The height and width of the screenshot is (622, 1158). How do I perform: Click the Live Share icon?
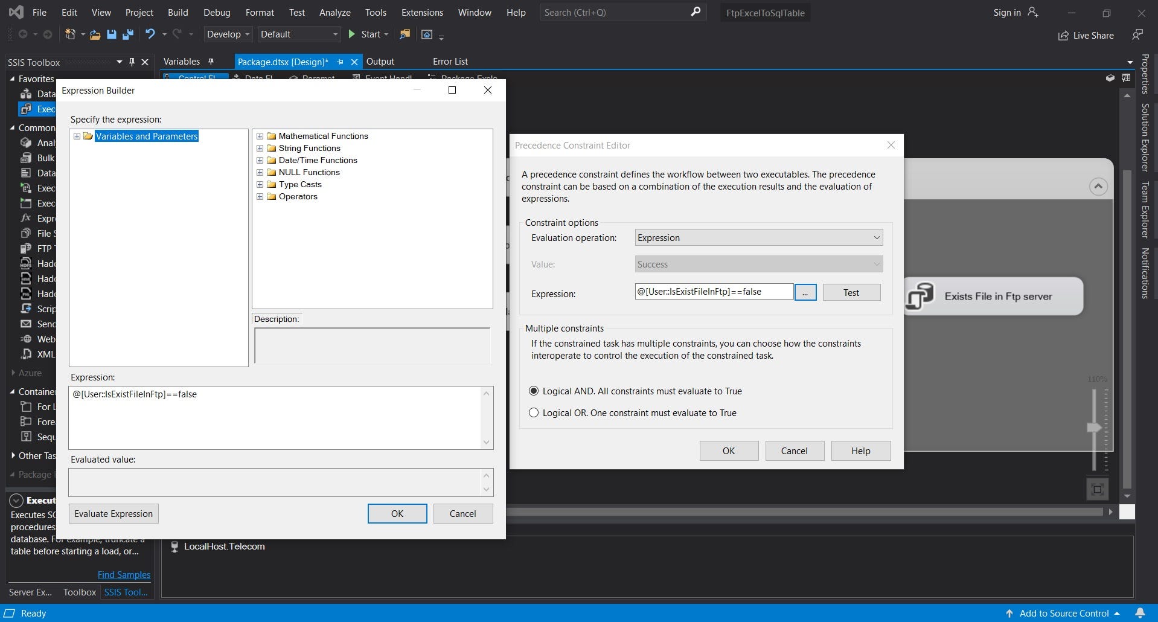tap(1063, 36)
